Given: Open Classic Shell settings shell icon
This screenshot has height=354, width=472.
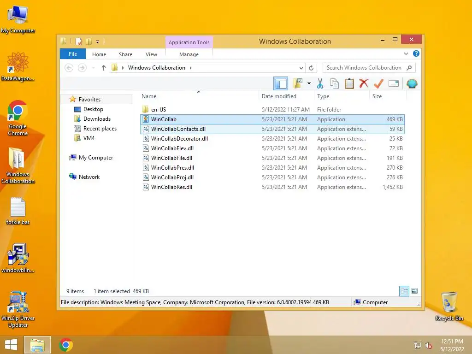Looking at the screenshot, I should (x=412, y=83).
